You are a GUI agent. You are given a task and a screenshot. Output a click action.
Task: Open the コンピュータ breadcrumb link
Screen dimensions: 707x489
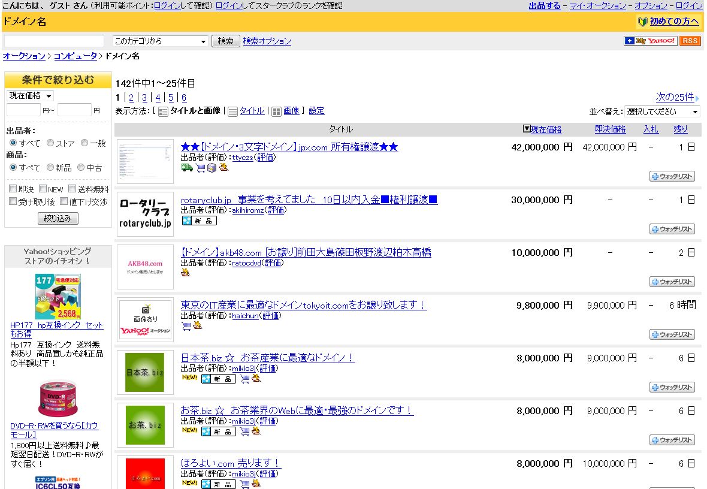tap(75, 56)
